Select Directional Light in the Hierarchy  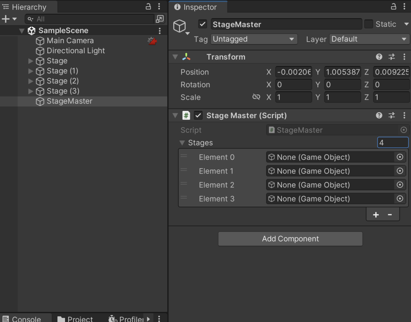[75, 51]
